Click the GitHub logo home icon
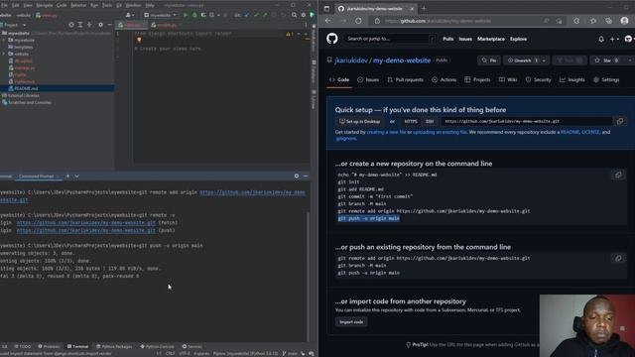The image size is (635, 357). coord(332,39)
